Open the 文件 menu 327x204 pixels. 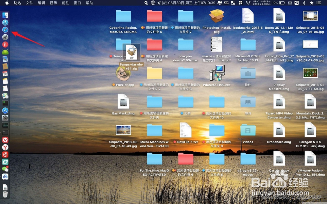(29, 3)
